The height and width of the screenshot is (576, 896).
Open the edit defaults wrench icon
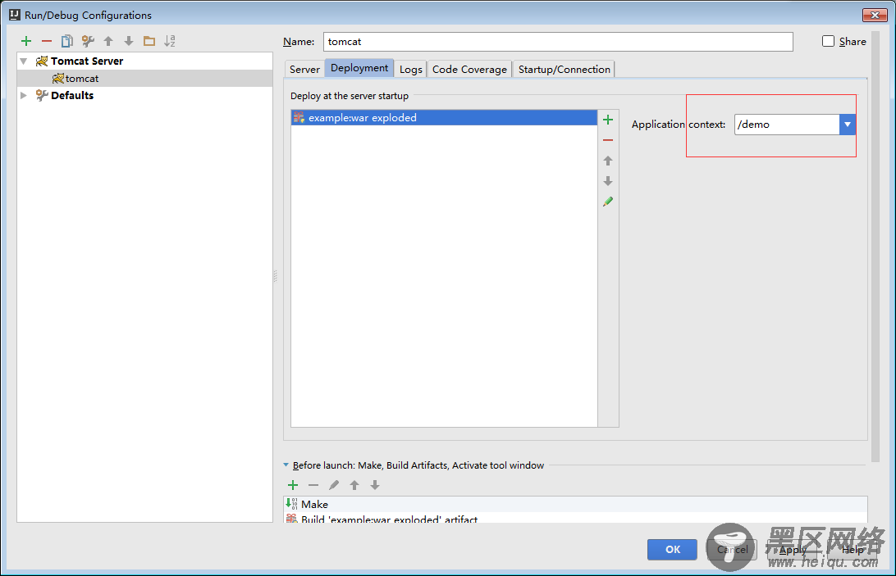click(88, 41)
